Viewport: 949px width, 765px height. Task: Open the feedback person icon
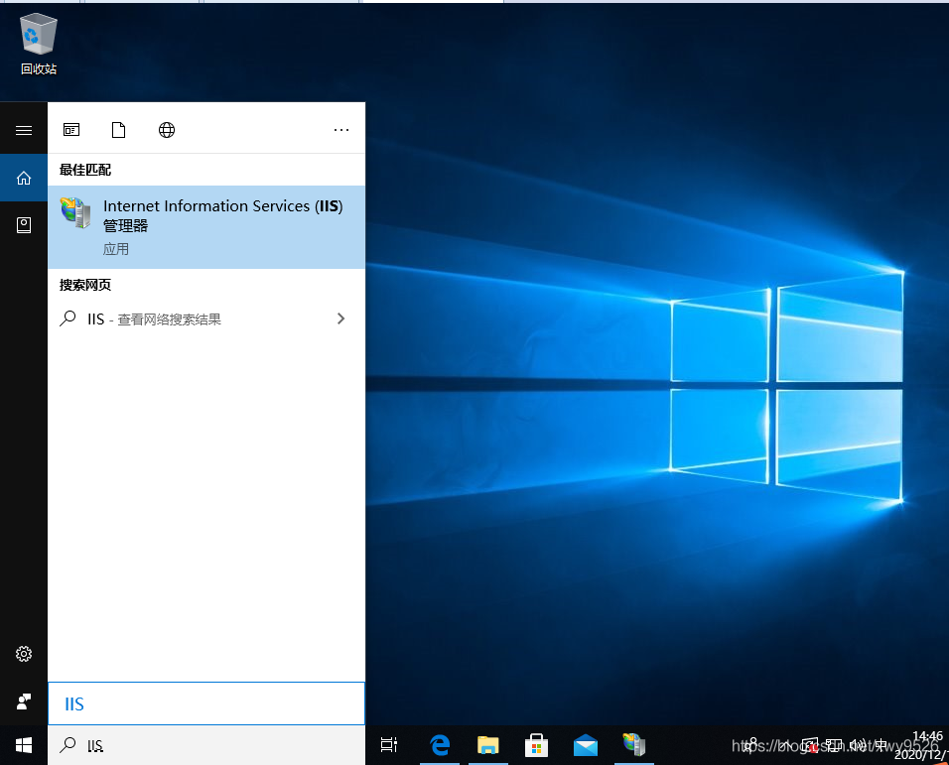[24, 701]
